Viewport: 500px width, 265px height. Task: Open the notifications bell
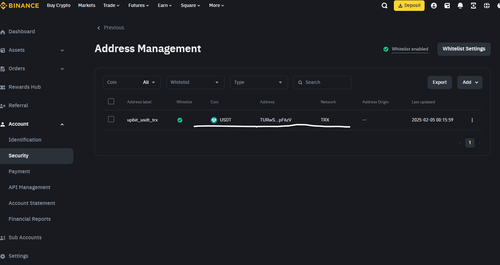(x=460, y=6)
